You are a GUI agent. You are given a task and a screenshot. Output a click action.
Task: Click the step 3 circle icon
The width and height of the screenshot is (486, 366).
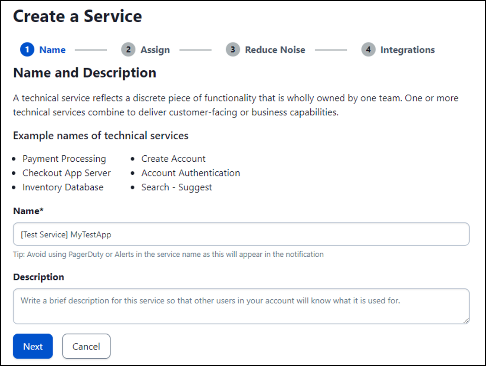pyautogui.click(x=233, y=50)
